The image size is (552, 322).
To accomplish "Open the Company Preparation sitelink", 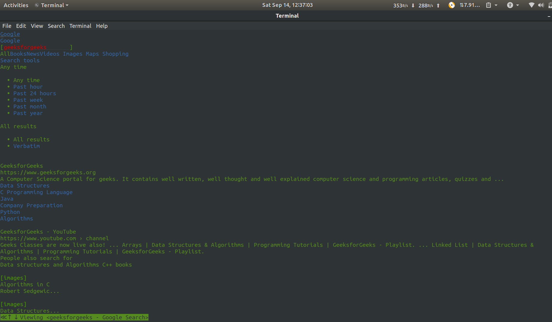I will pyautogui.click(x=31, y=205).
